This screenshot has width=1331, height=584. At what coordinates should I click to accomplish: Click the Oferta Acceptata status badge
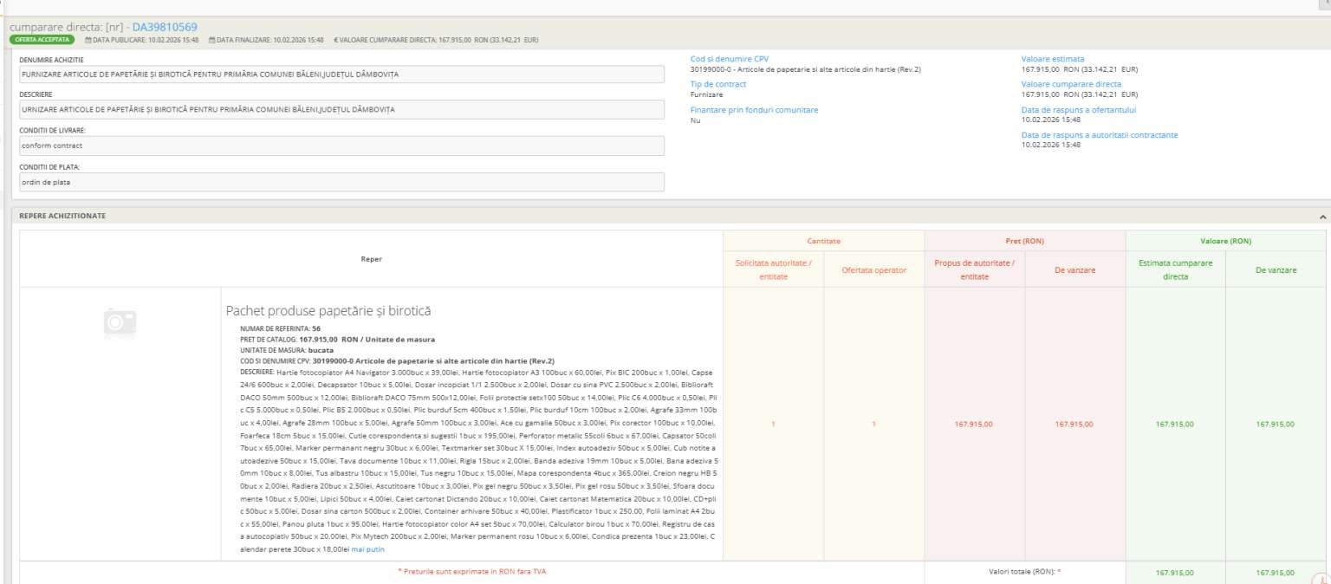(x=42, y=40)
